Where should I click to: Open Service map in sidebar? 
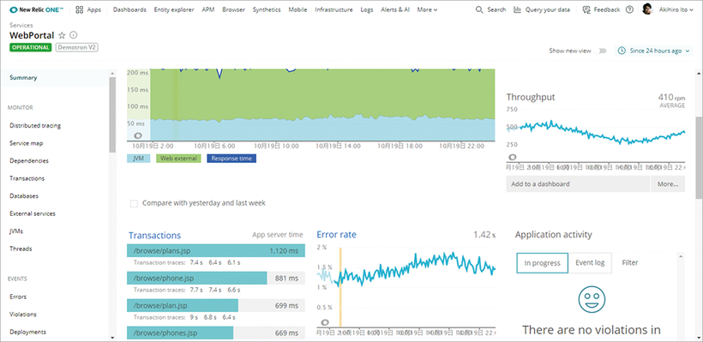pyautogui.click(x=27, y=143)
